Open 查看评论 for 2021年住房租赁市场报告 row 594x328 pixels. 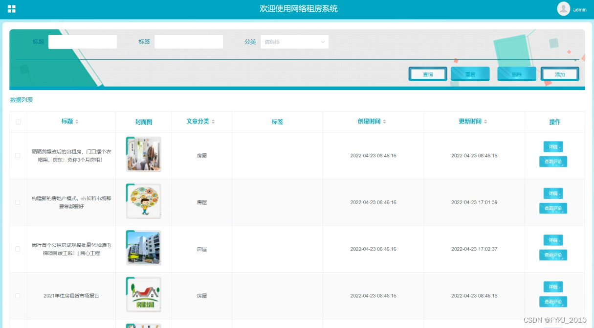[553, 302]
